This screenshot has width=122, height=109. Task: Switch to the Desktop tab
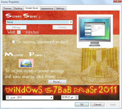pos(18,8)
